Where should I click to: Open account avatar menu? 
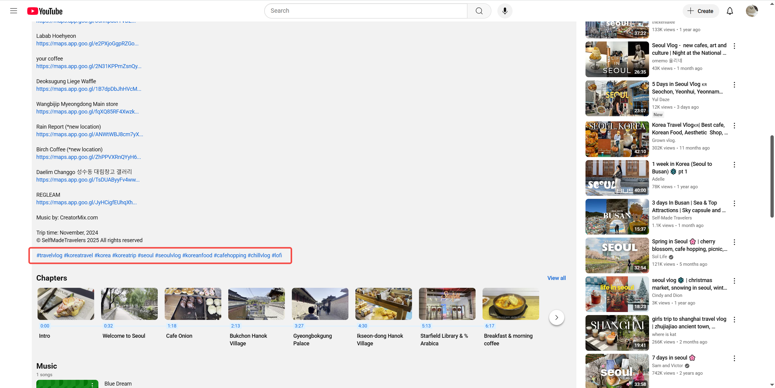(x=751, y=11)
